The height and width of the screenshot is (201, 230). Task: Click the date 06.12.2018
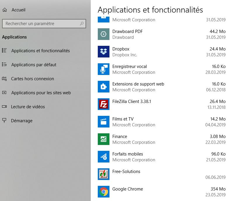click(x=216, y=90)
